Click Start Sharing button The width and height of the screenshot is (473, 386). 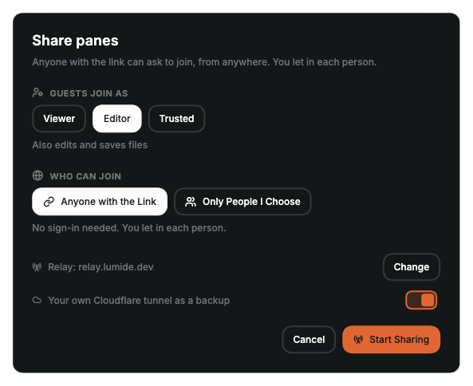[x=392, y=339]
